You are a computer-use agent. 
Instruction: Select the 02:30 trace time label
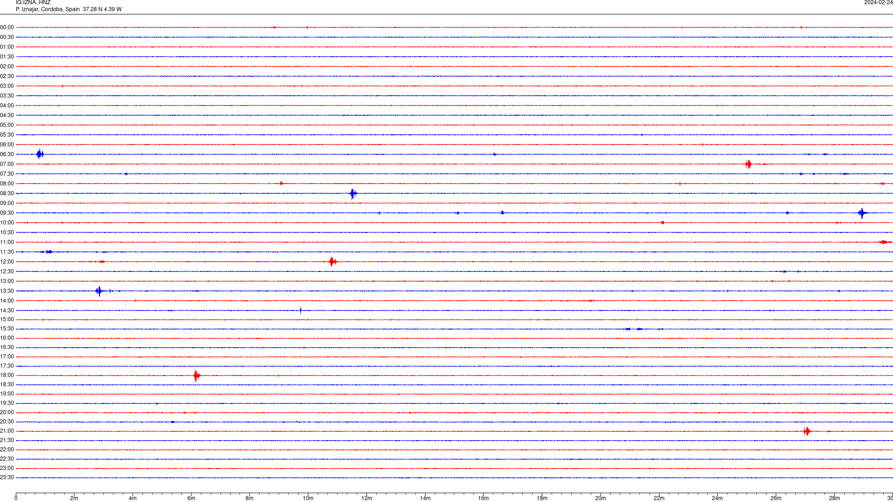tap(7, 76)
